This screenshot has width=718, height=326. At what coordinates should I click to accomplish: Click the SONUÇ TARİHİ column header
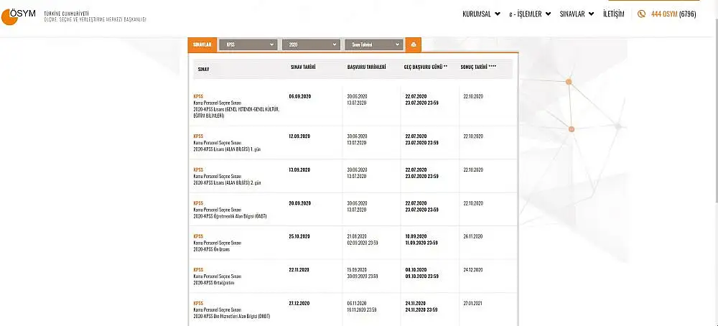click(x=478, y=67)
